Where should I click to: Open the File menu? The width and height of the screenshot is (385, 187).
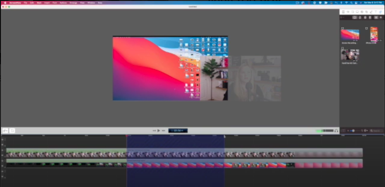[25, 3]
